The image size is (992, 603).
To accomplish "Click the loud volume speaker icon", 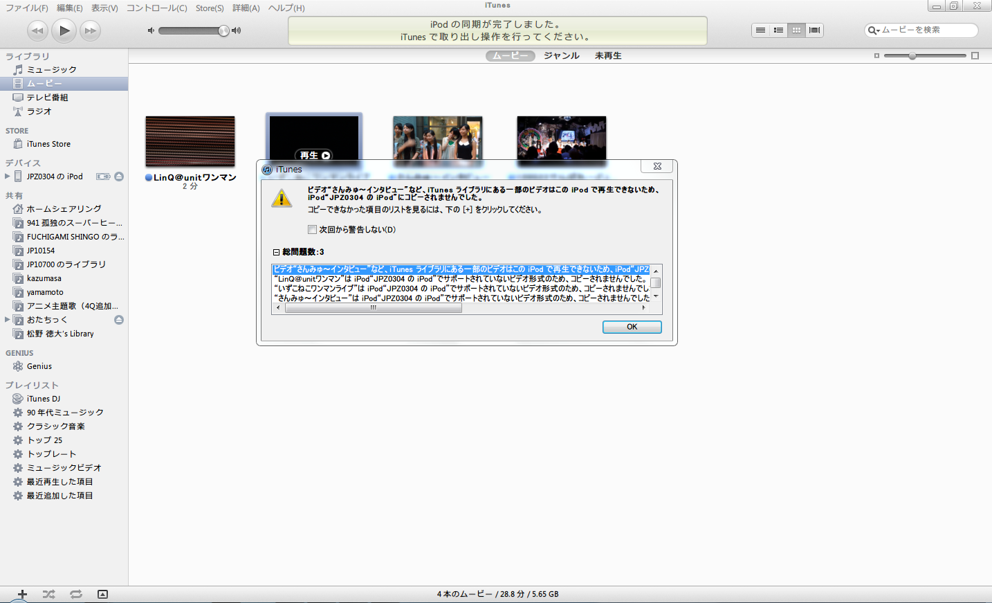I will click(237, 30).
